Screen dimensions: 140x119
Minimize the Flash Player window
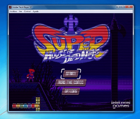click(118, 7)
